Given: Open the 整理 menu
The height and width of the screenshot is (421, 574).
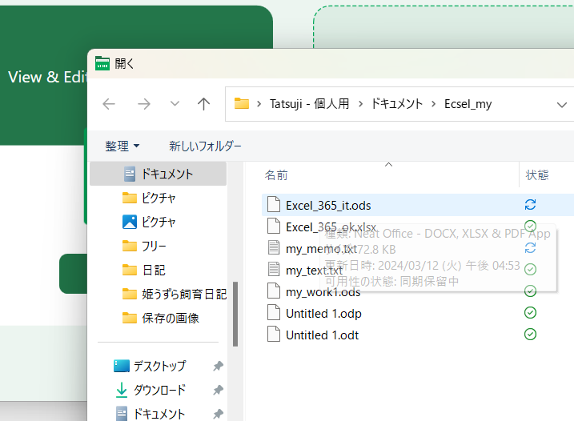Looking at the screenshot, I should coord(122,146).
